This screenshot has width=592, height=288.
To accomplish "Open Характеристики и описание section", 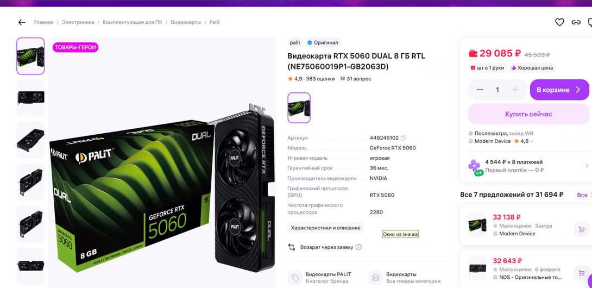I will tap(326, 228).
